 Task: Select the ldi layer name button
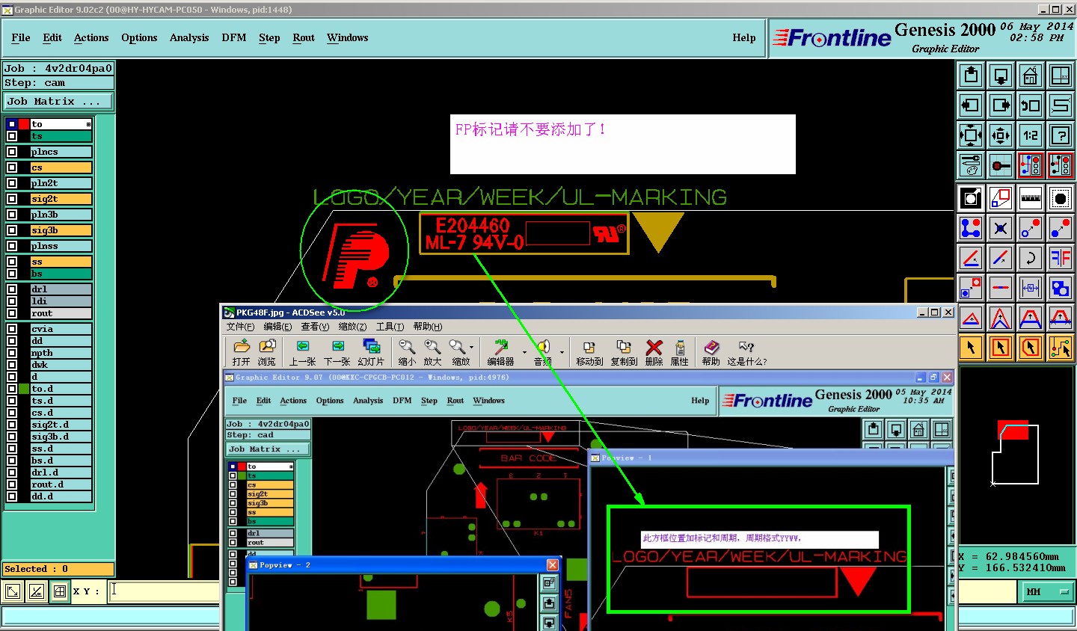coord(61,301)
